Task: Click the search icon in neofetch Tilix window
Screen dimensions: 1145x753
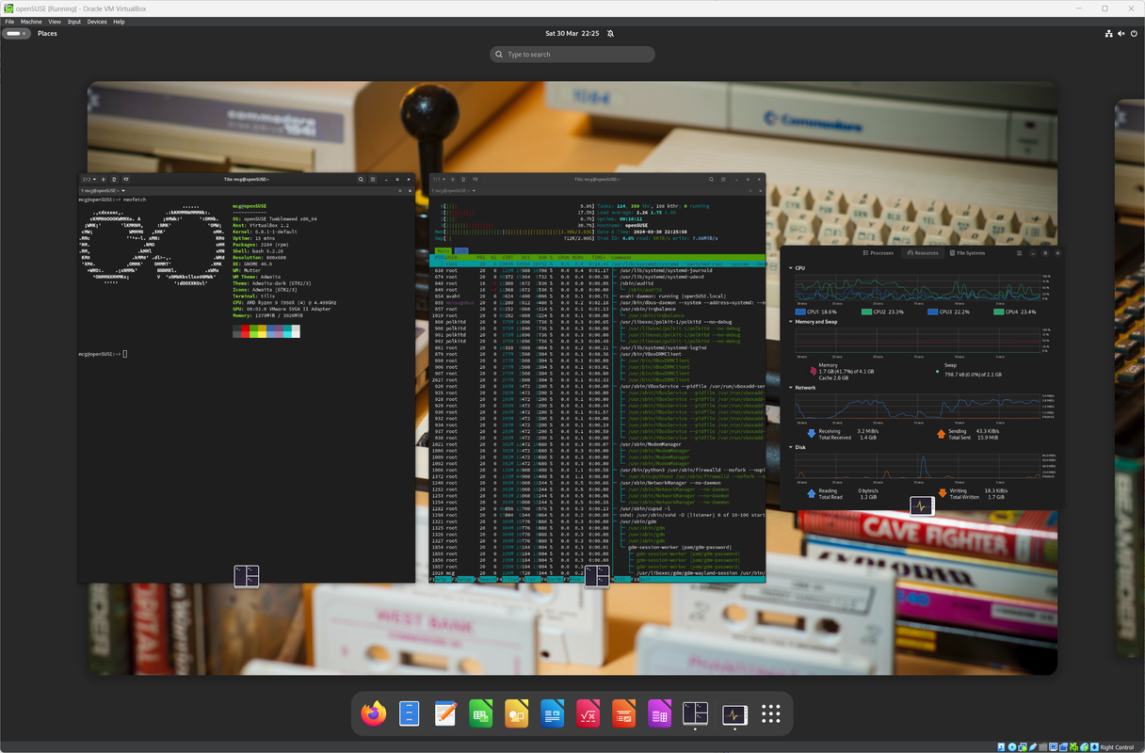Action: (x=361, y=179)
